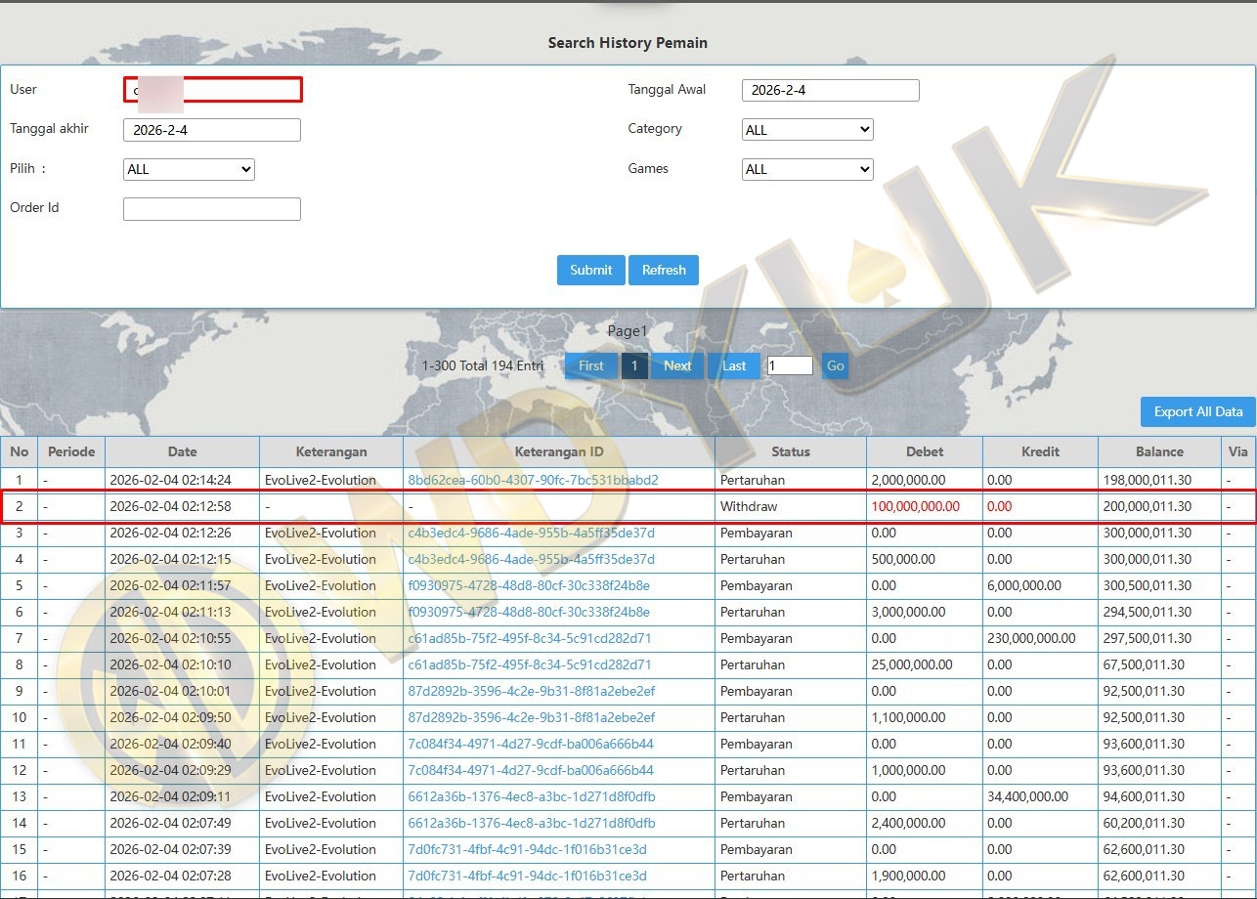This screenshot has height=899, width=1257.
Task: Go to the Next page
Action: pos(677,365)
